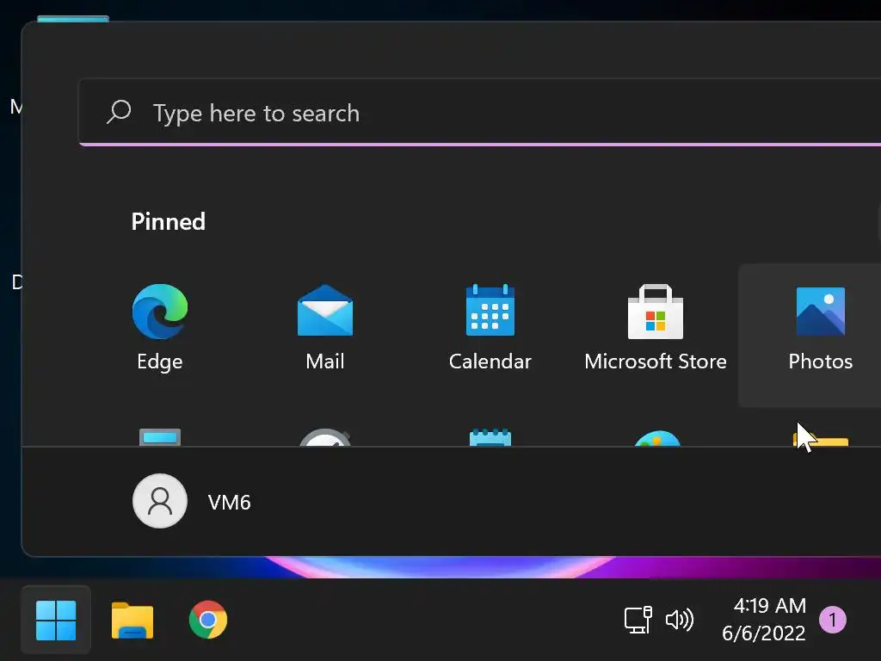
Task: Open the Calendar pinned app
Action: click(x=490, y=327)
